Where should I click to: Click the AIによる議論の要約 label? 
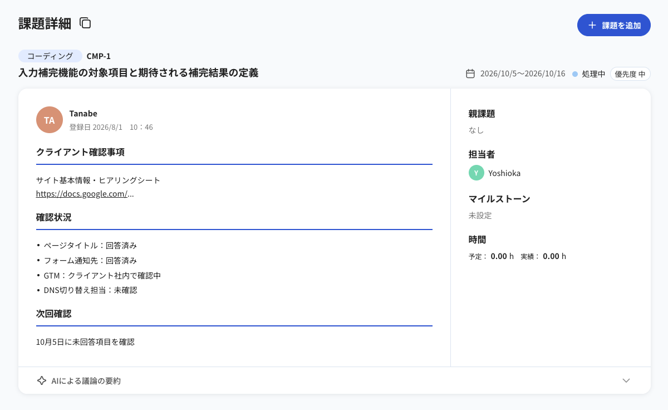tap(86, 381)
